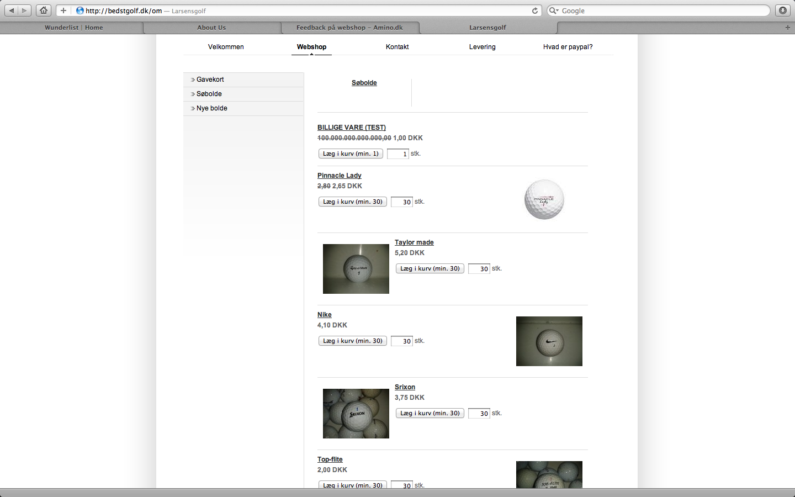Click the 4,10 DKK Nike price
The image size is (795, 497).
click(332, 325)
